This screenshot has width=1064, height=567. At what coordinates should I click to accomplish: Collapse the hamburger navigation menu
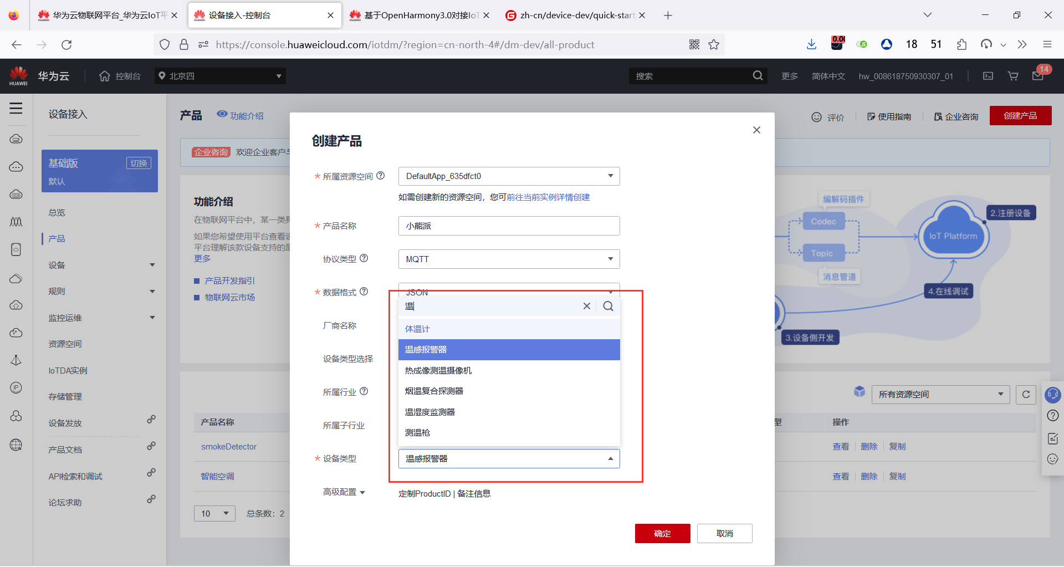tap(16, 109)
